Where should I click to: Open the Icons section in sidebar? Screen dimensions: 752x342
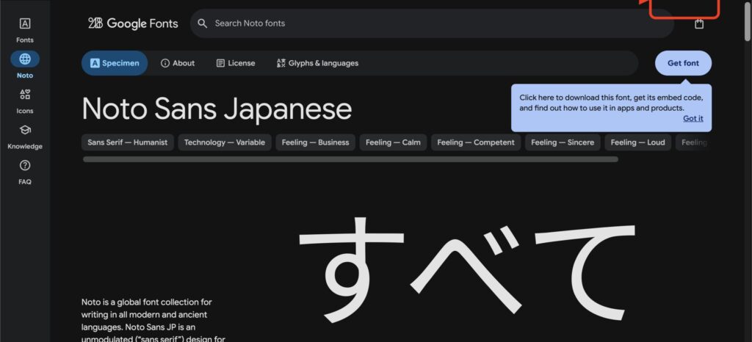[x=25, y=101]
